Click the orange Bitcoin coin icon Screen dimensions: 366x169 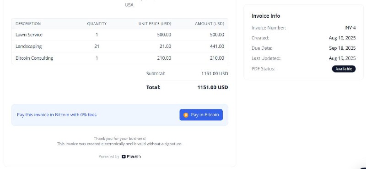pos(186,115)
